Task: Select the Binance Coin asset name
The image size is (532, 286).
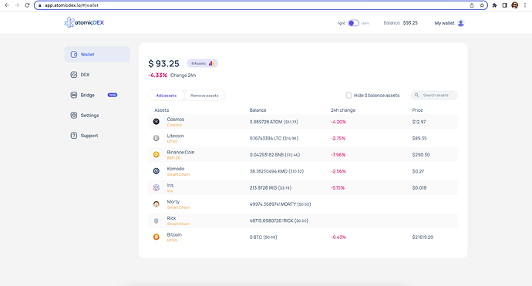Action: 180,153
